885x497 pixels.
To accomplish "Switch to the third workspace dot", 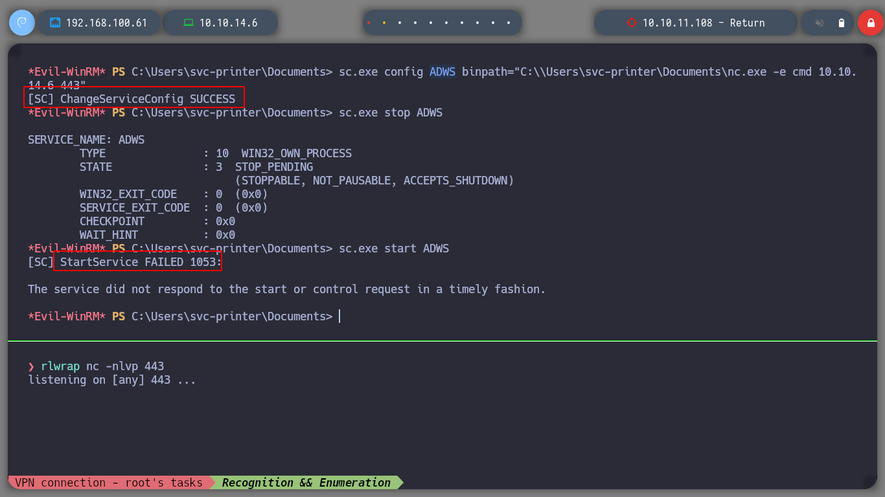I will click(x=400, y=23).
